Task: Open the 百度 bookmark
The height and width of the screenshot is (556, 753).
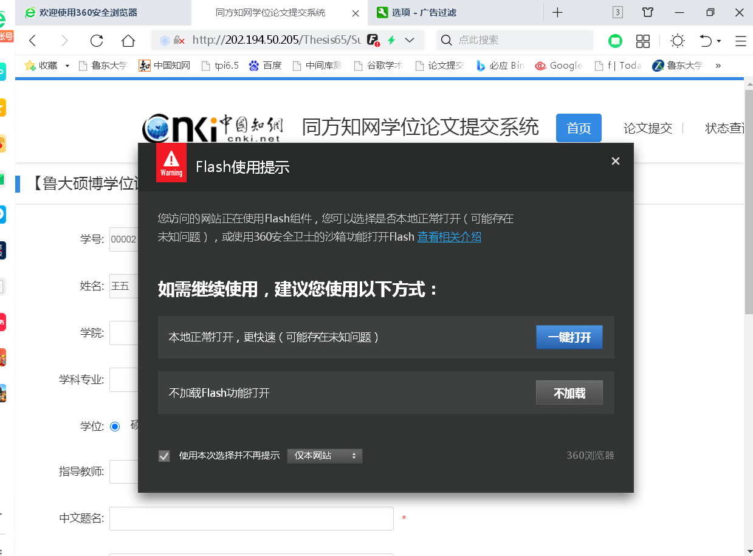Action: 265,66
